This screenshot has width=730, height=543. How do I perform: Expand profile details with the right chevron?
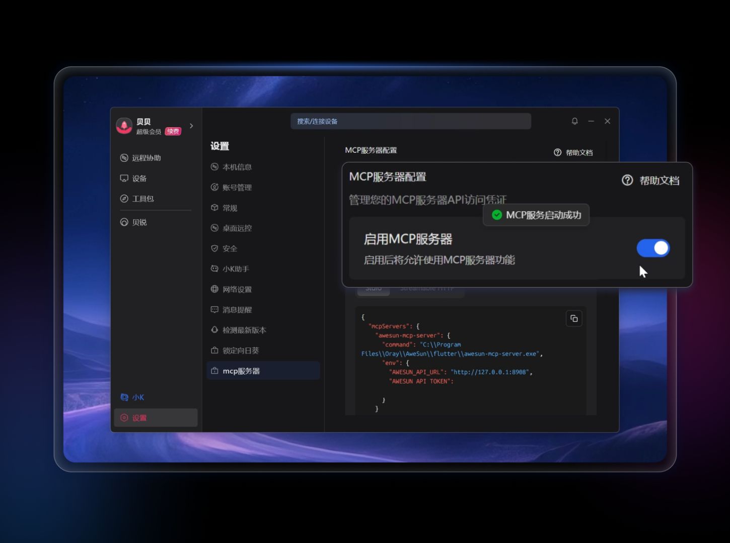pos(191,126)
